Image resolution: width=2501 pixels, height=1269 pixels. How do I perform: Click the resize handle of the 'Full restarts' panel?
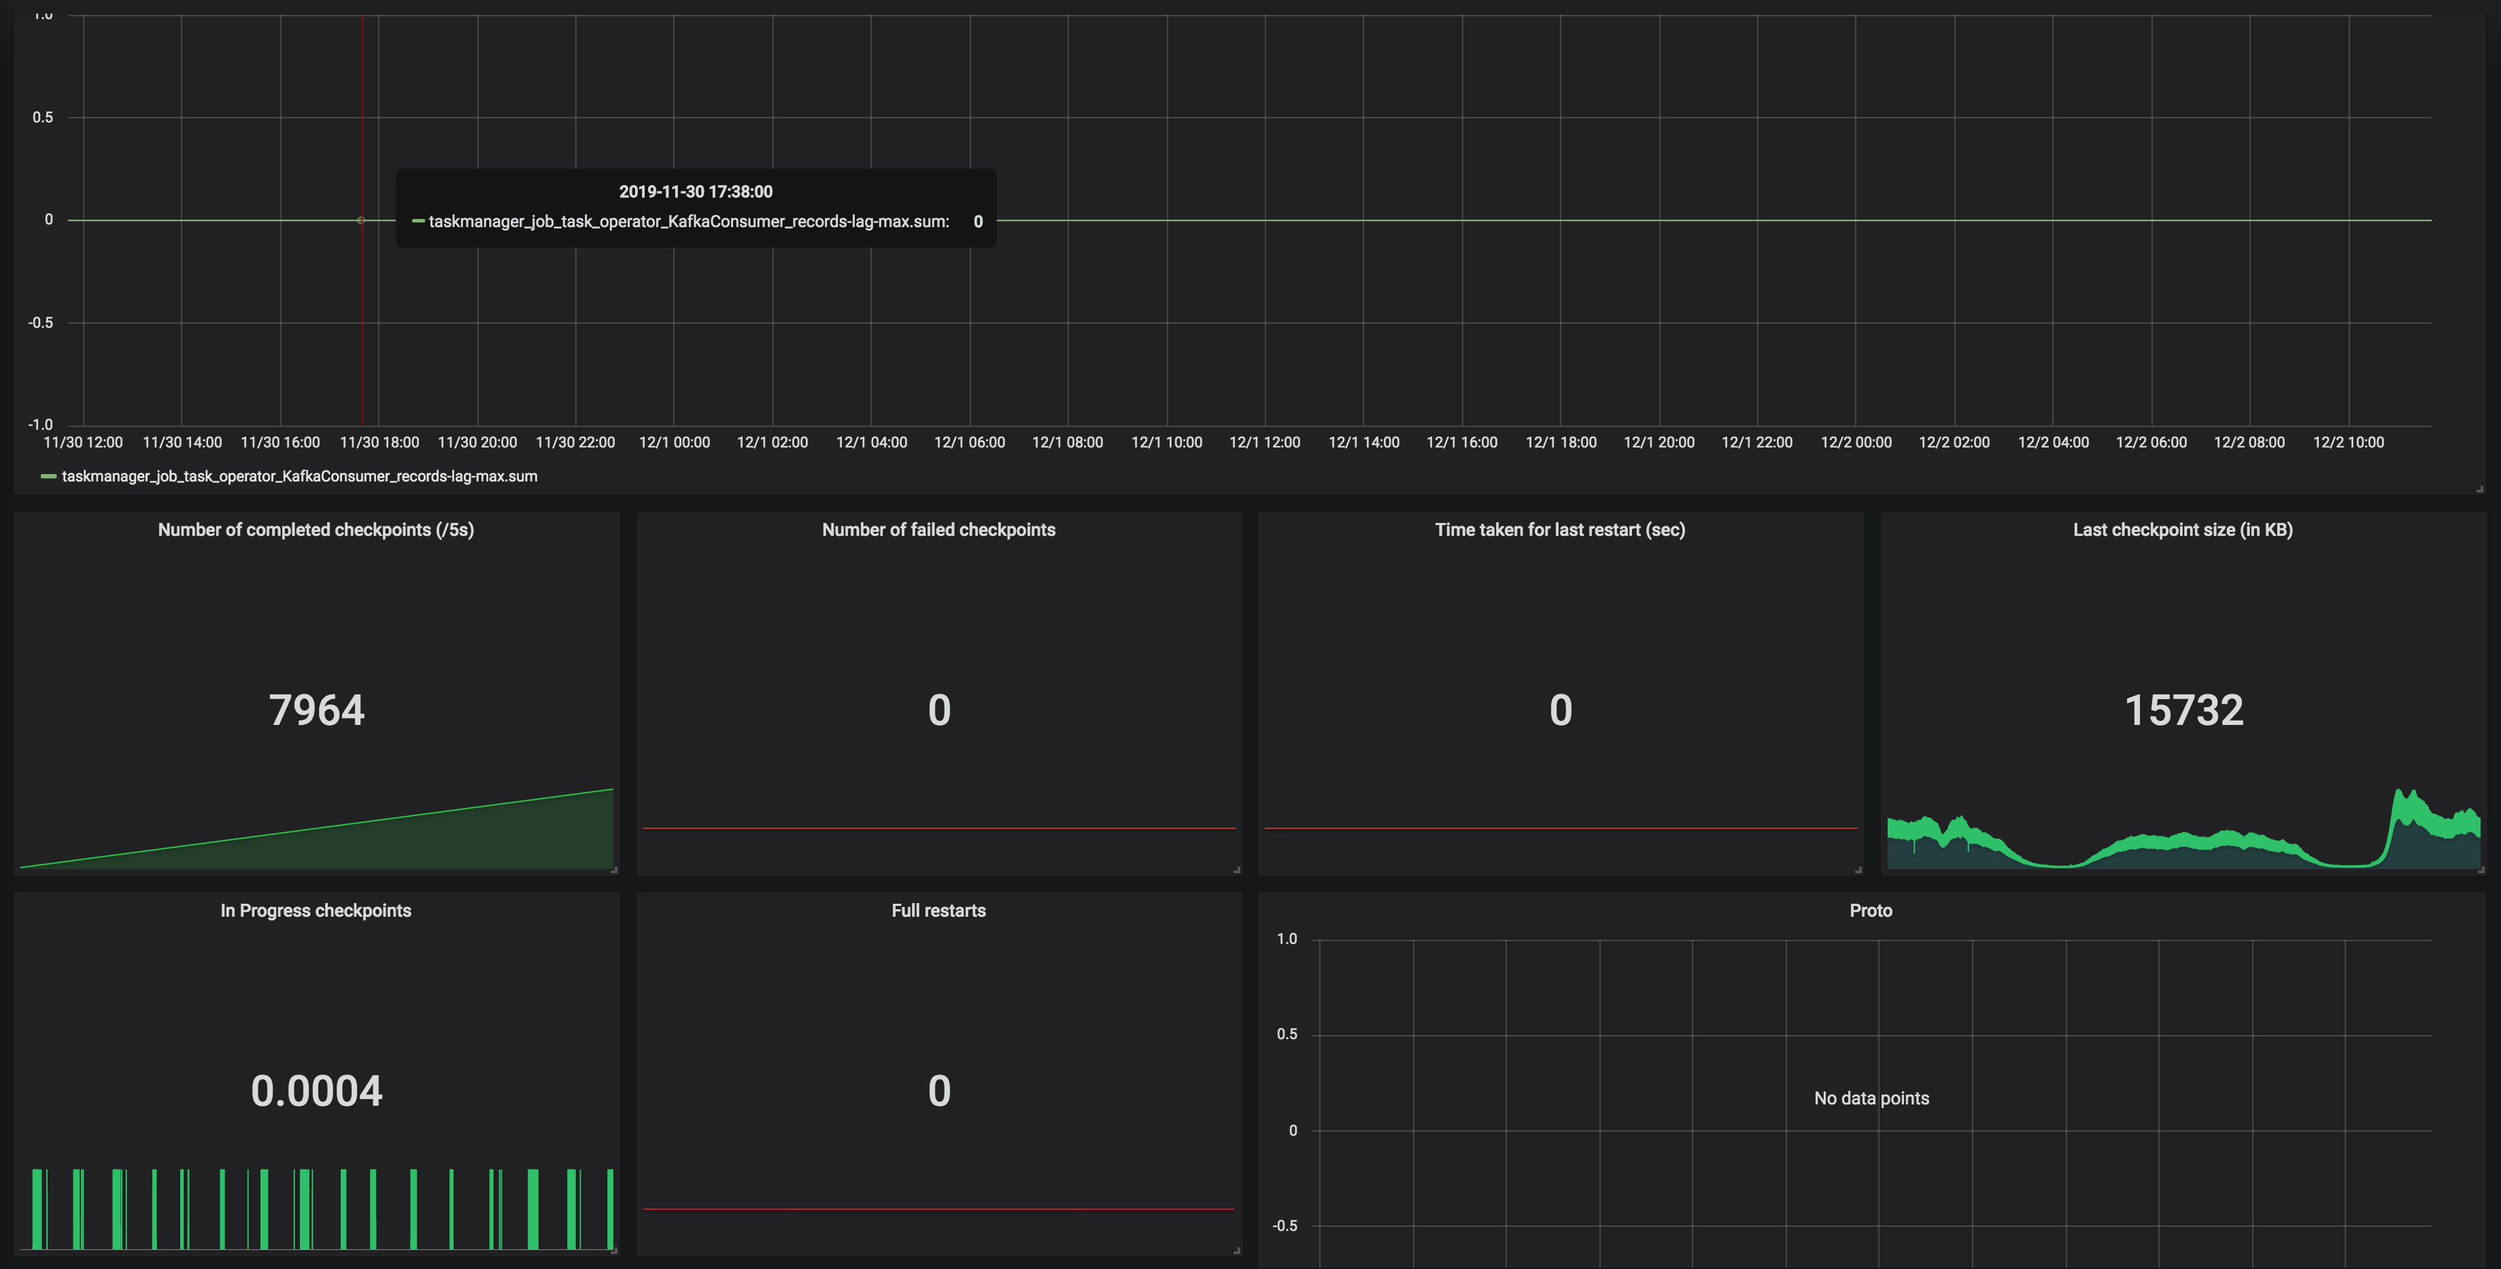coord(1236,1251)
